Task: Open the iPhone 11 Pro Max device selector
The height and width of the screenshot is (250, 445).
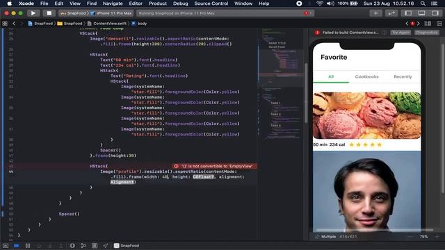Action: pos(111,13)
